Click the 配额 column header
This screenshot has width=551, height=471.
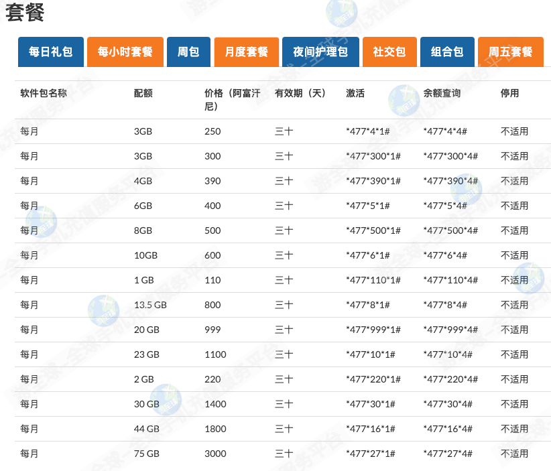(143, 93)
